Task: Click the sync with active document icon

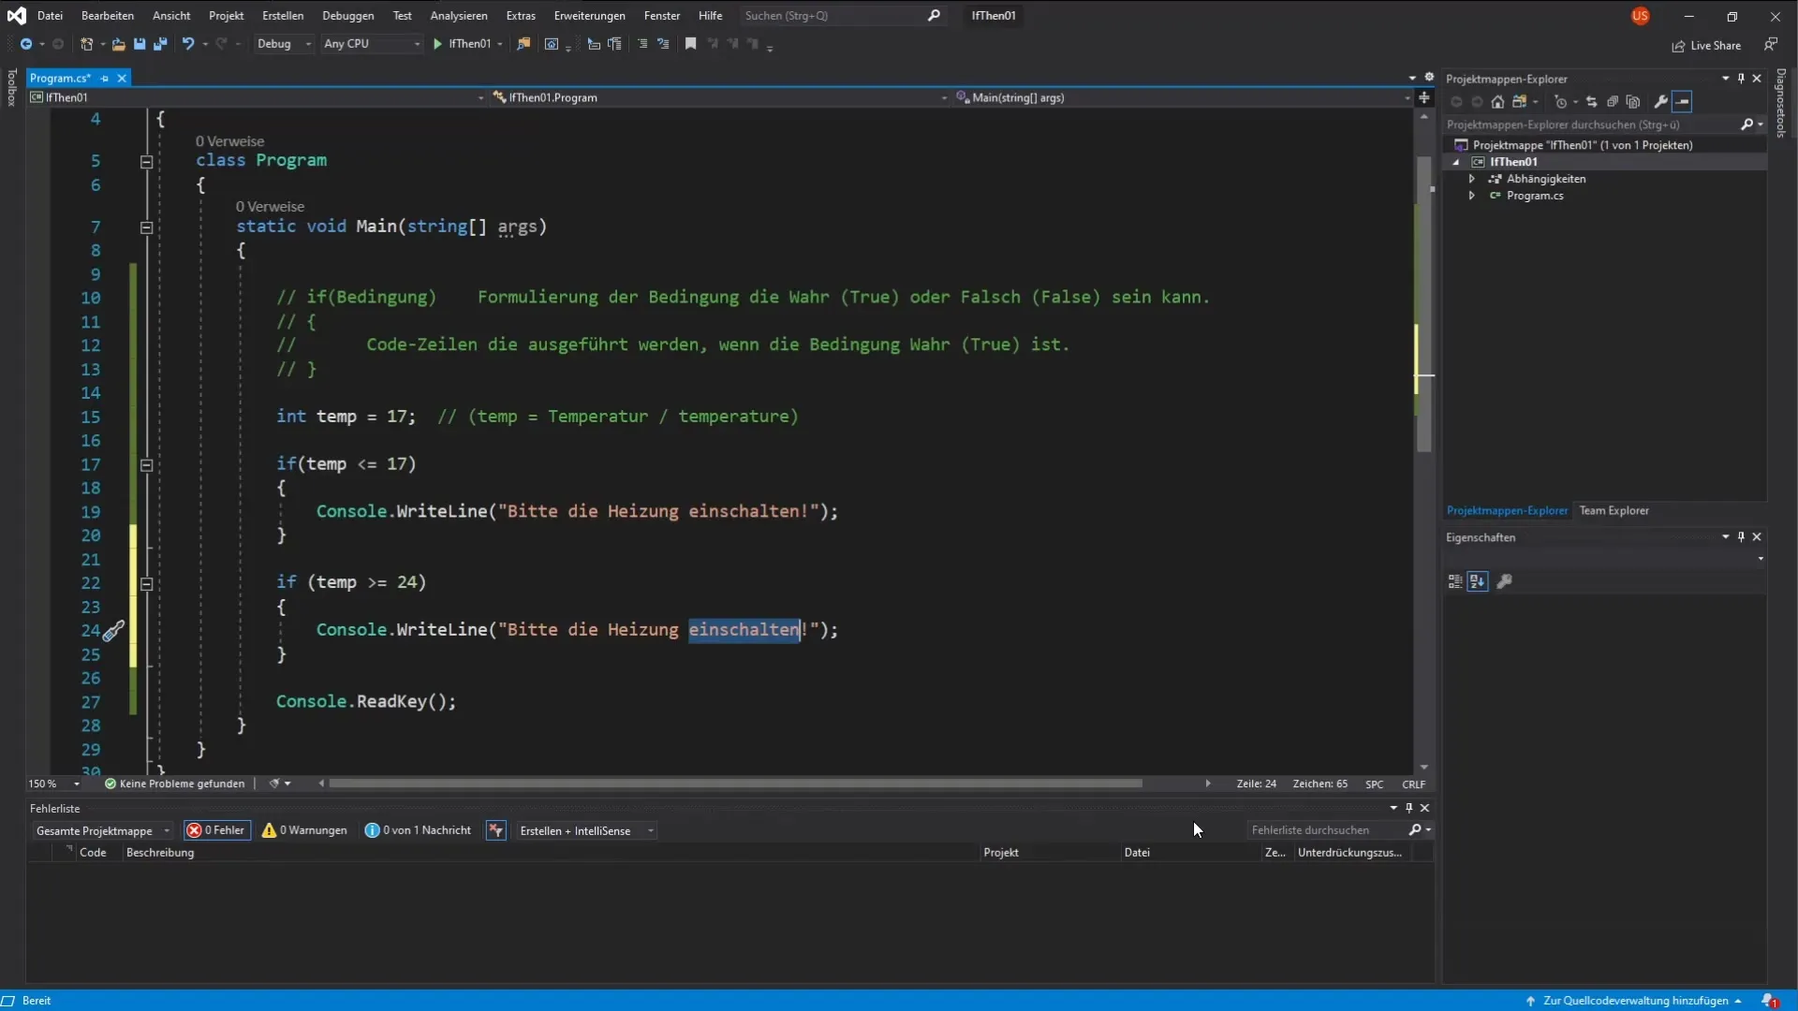Action: pos(1591,102)
